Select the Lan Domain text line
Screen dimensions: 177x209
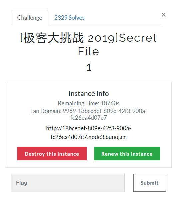click(x=89, y=114)
